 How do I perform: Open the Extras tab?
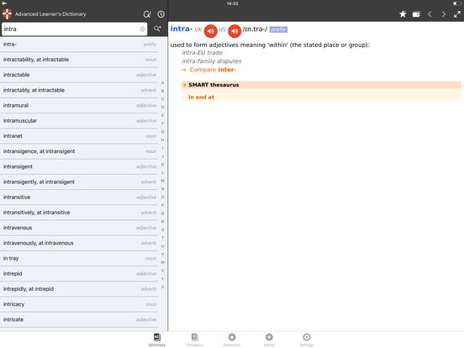(x=269, y=340)
